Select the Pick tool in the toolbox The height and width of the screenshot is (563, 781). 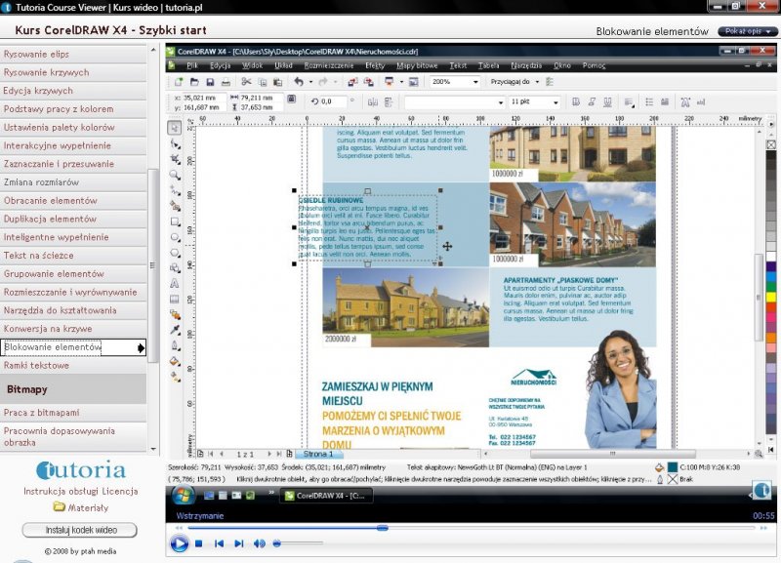click(175, 128)
